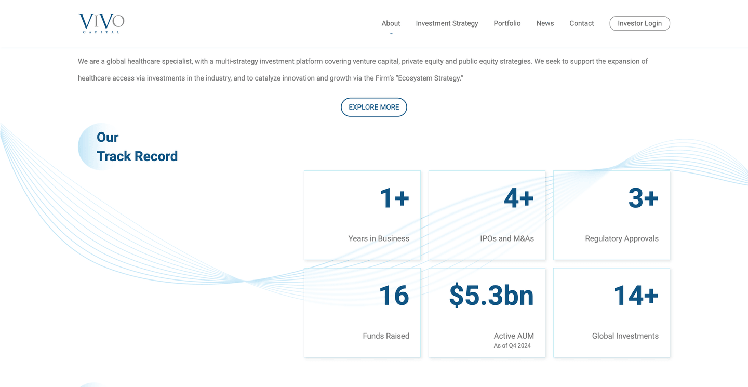This screenshot has height=387, width=748.
Task: Open the Portfolio nav link
Action: pos(507,23)
